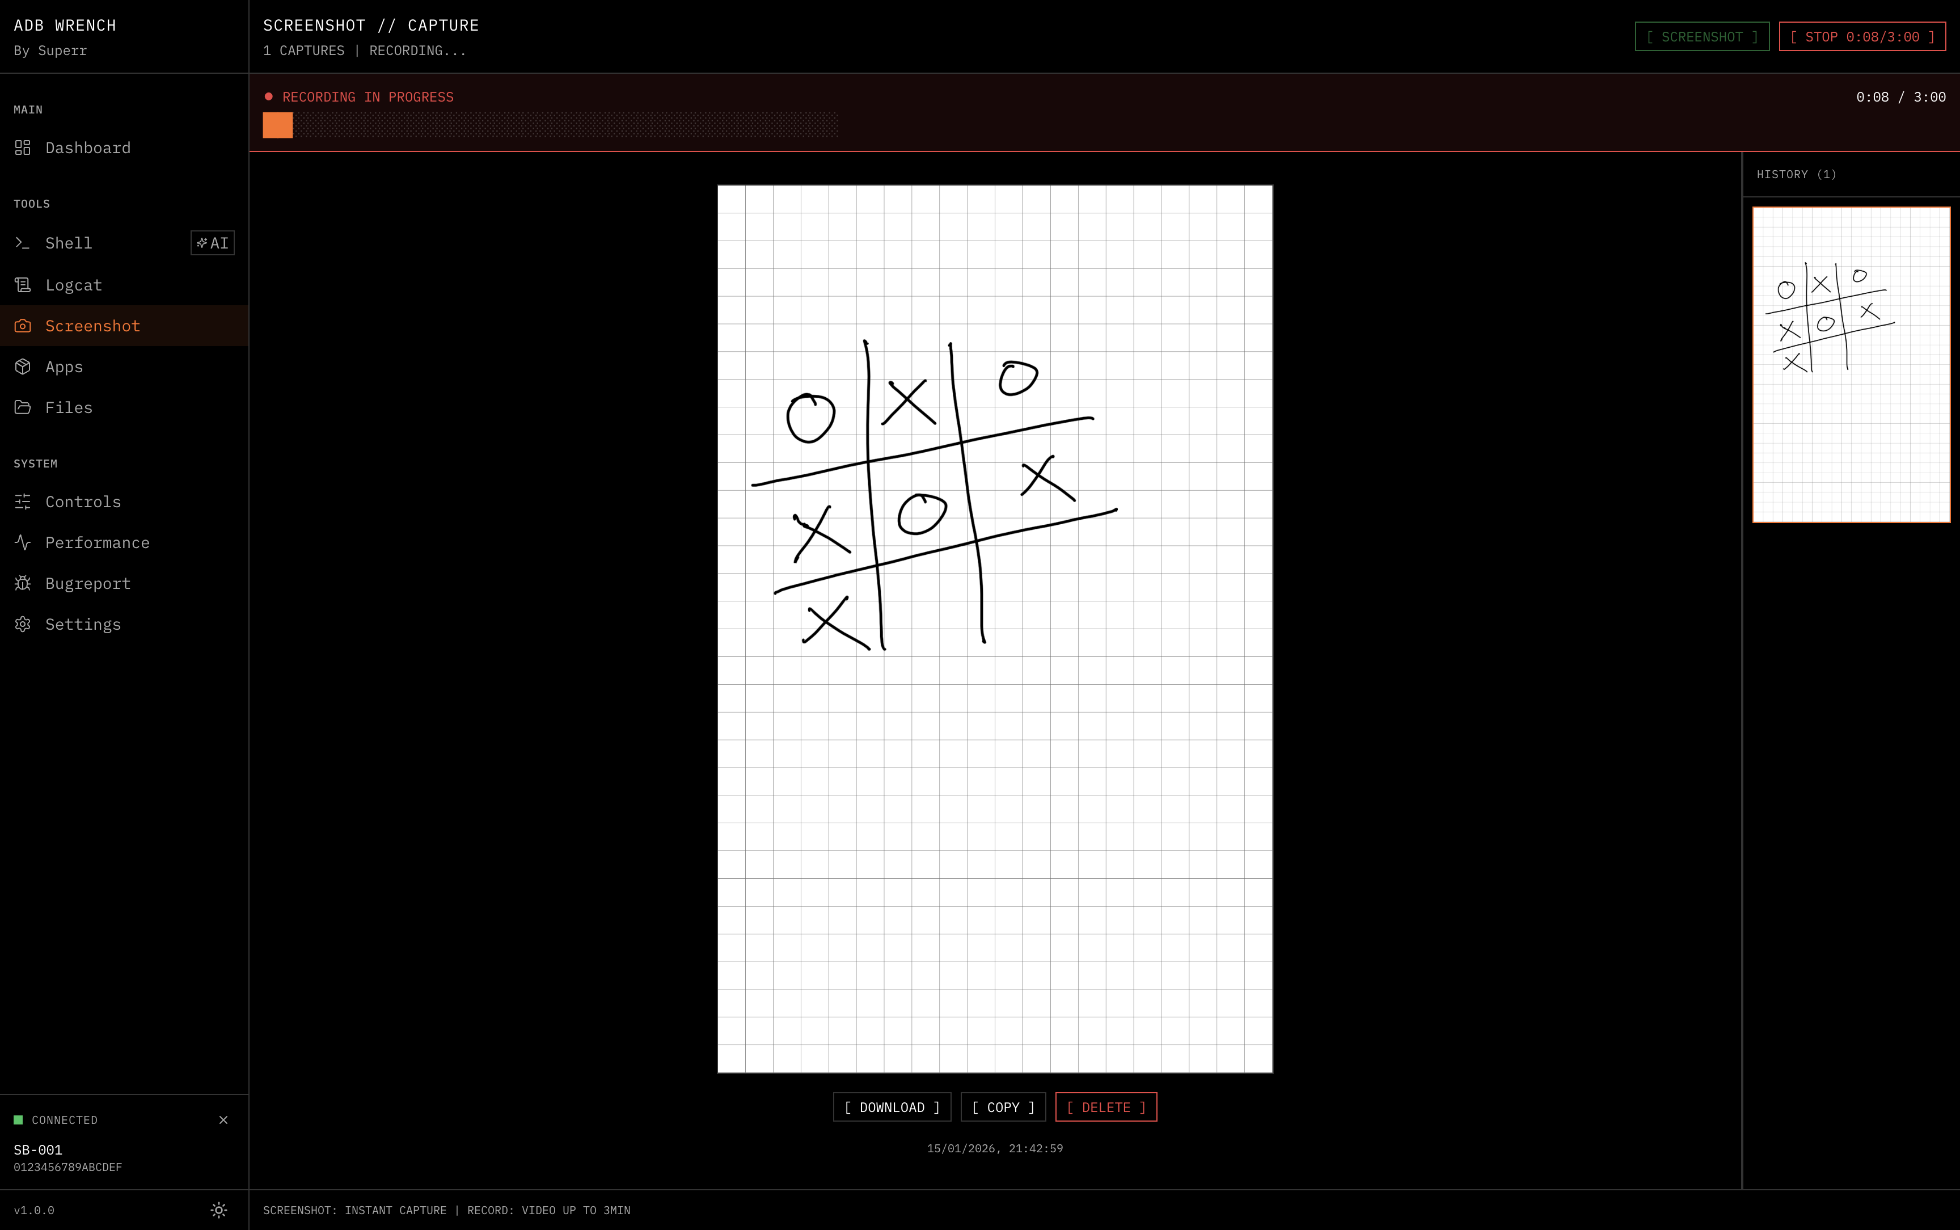Click the Apps cube icon
Image resolution: width=1960 pixels, height=1230 pixels.
click(x=23, y=367)
